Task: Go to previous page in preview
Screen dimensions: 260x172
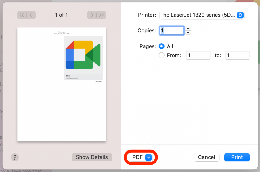Action: tap(31, 15)
